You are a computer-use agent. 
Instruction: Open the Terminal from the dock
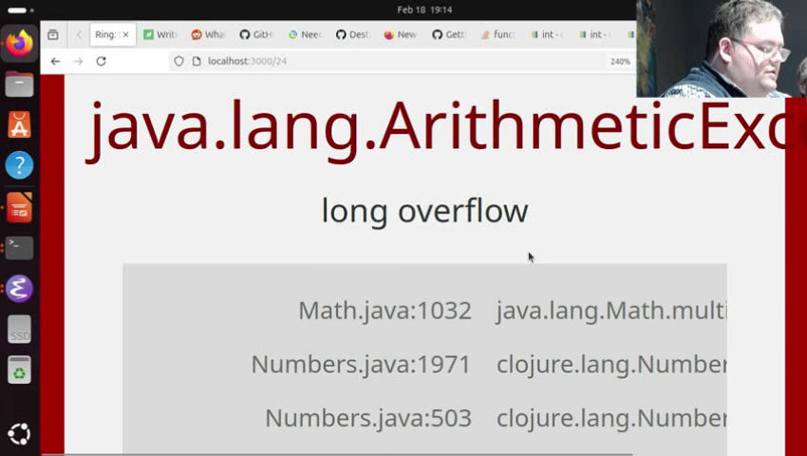click(x=19, y=248)
